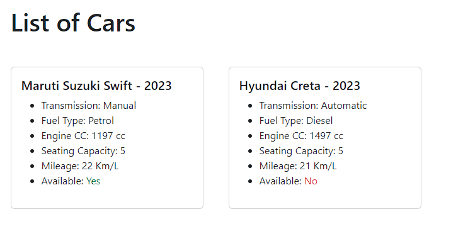Select the Maruti Suzuki Swift - 2023 title
463x241 pixels.
[x=96, y=86]
